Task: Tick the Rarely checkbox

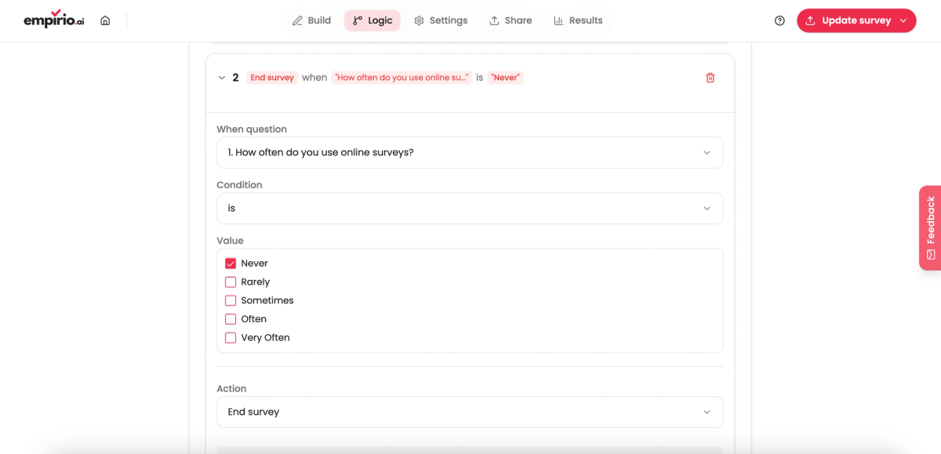Action: click(231, 282)
